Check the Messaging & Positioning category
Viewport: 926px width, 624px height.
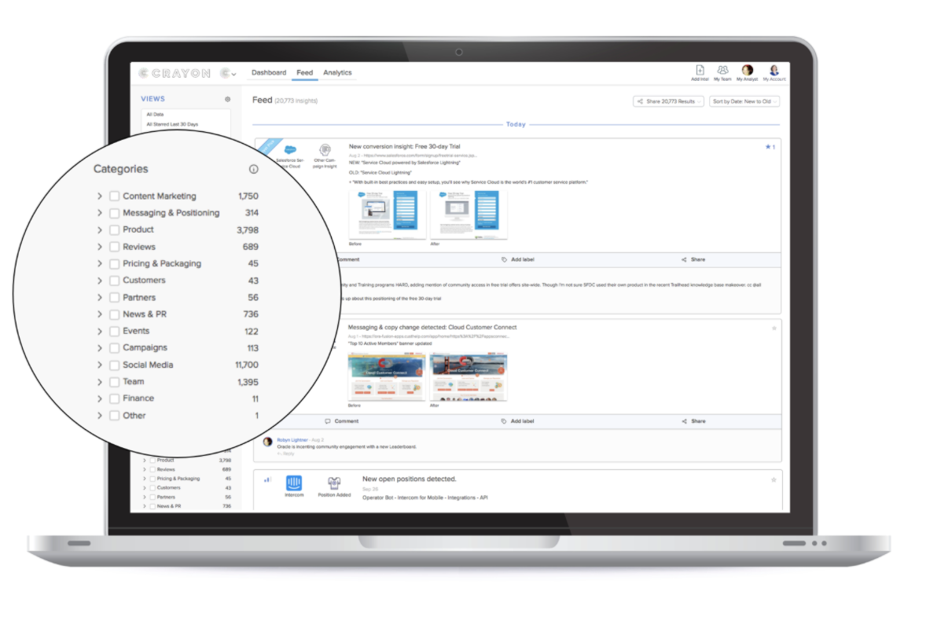click(x=115, y=213)
